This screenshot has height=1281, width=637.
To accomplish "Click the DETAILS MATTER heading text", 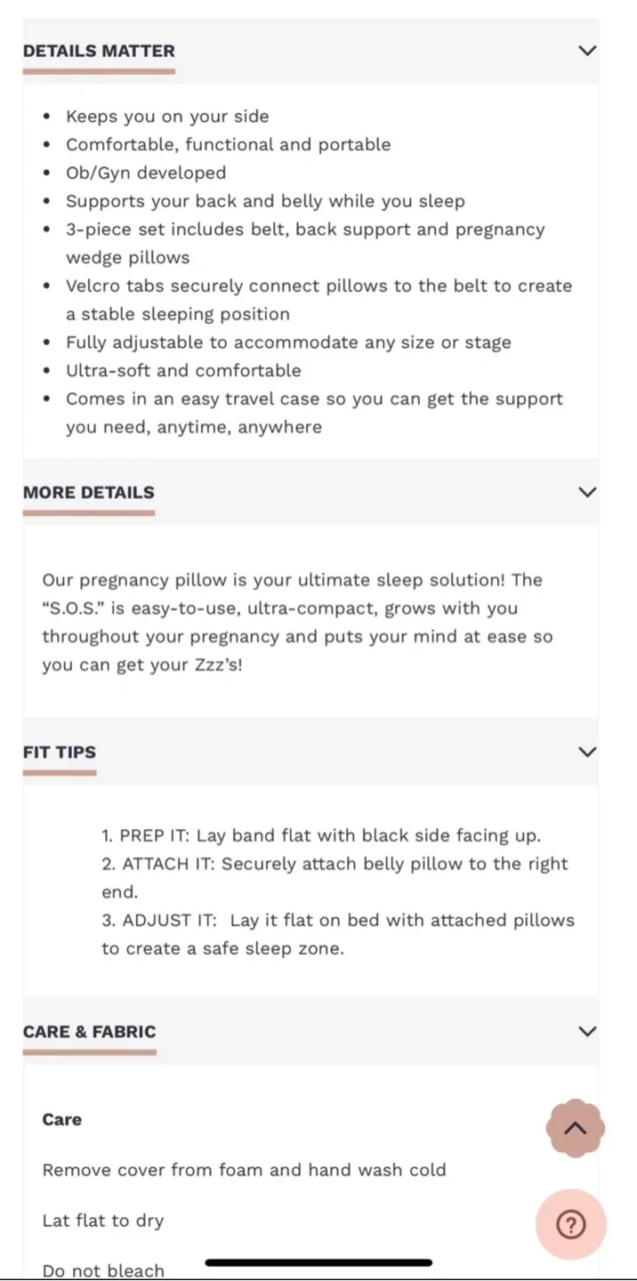I will click(99, 51).
